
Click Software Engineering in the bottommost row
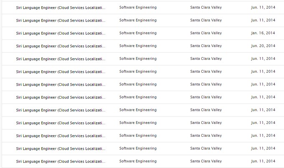click(x=138, y=161)
